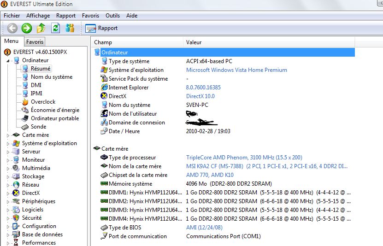Select the DMI tree item
The height and width of the screenshot is (246, 383).
pyautogui.click(x=36, y=85)
